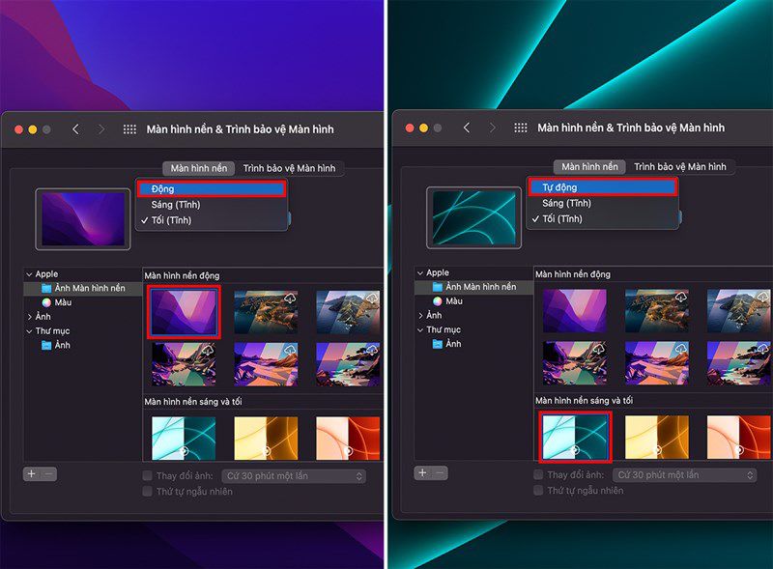Screen dimensions: 773x569
Task: Click the plus add-folder button in left window
Action: coord(32,473)
